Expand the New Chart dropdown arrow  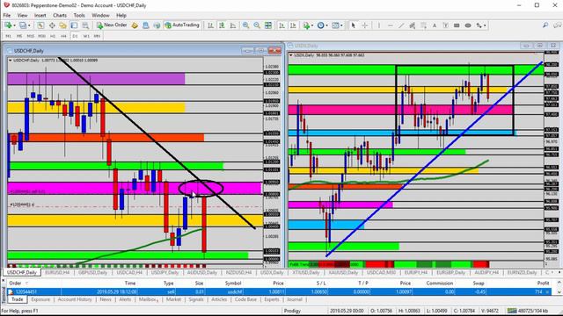(x=14, y=25)
